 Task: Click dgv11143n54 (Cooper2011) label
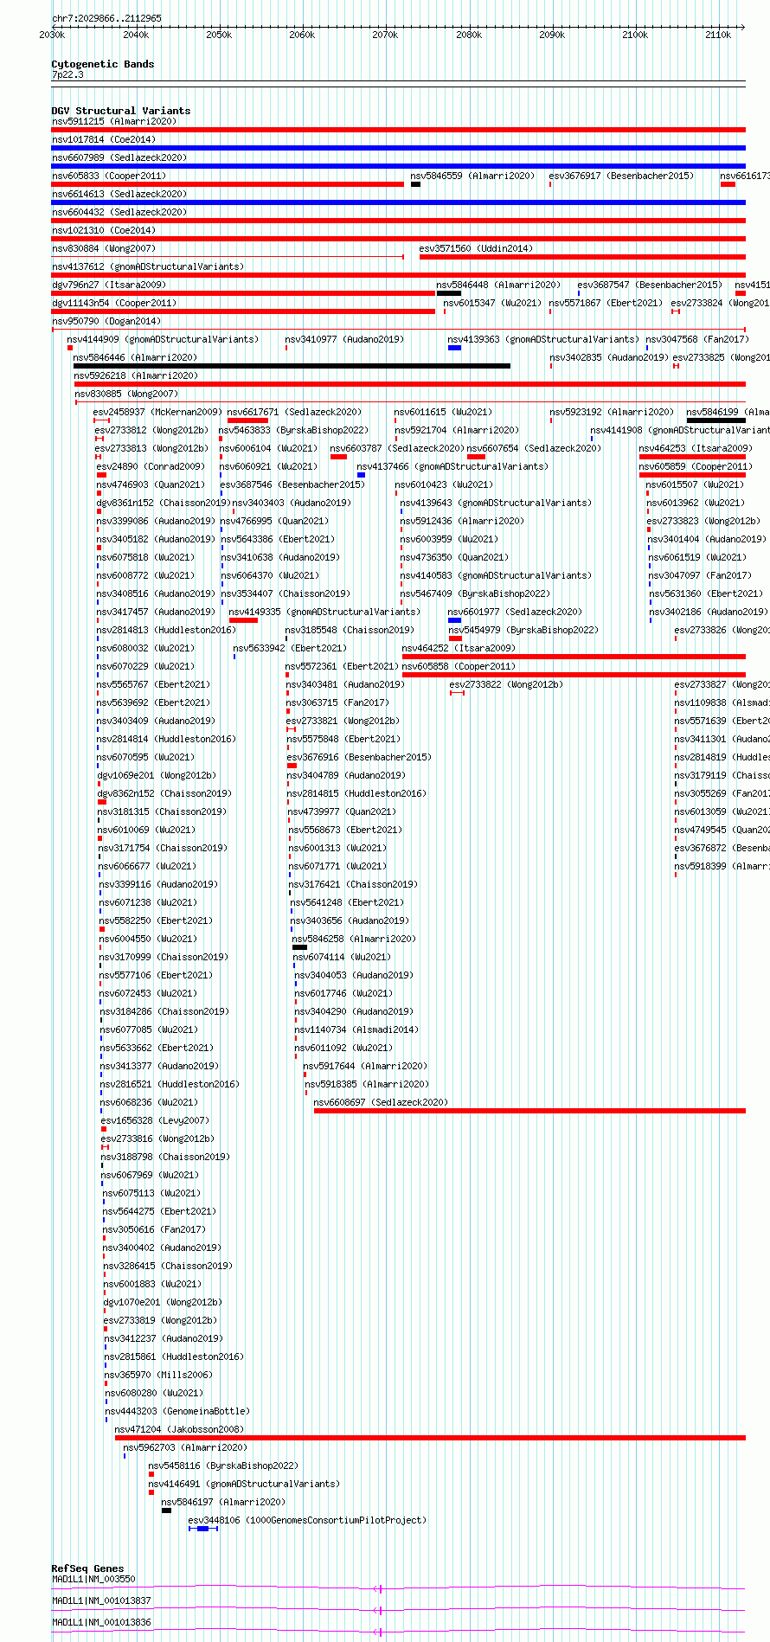click(114, 303)
